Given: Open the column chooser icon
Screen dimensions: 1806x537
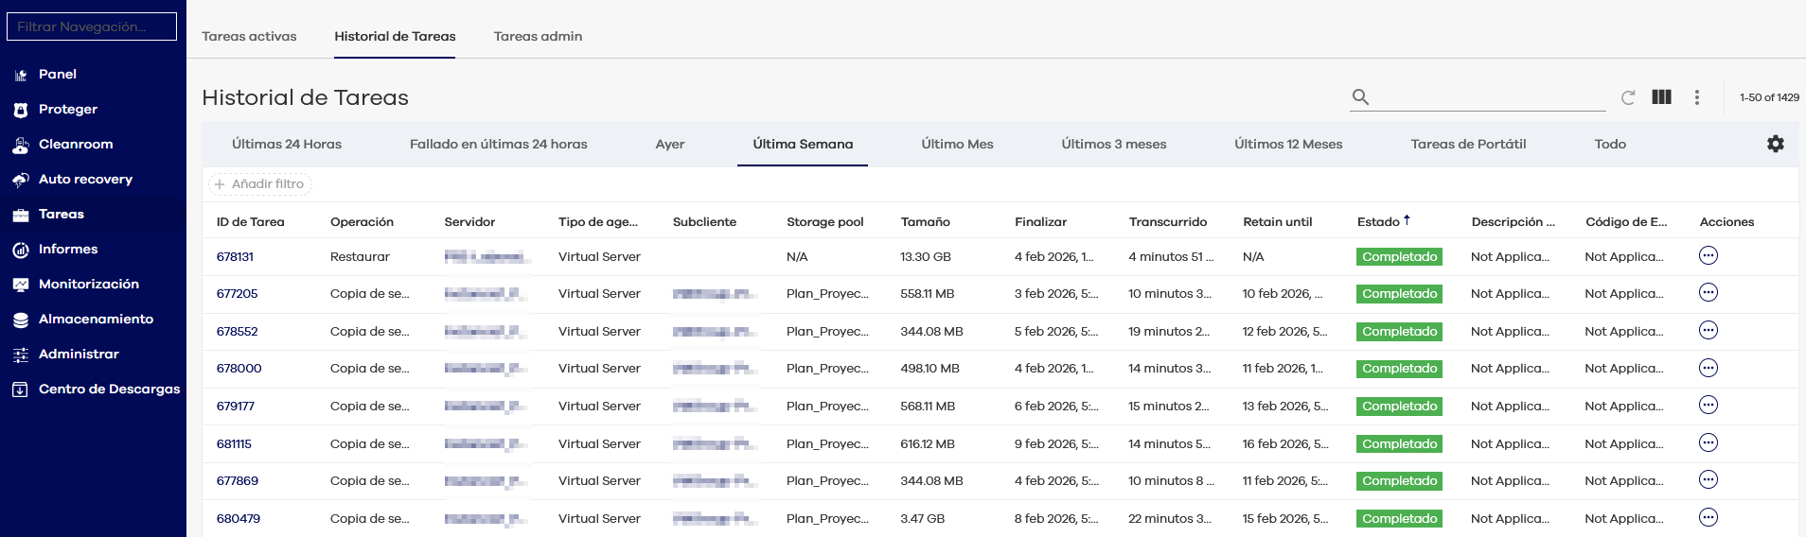Looking at the screenshot, I should coord(1662,96).
